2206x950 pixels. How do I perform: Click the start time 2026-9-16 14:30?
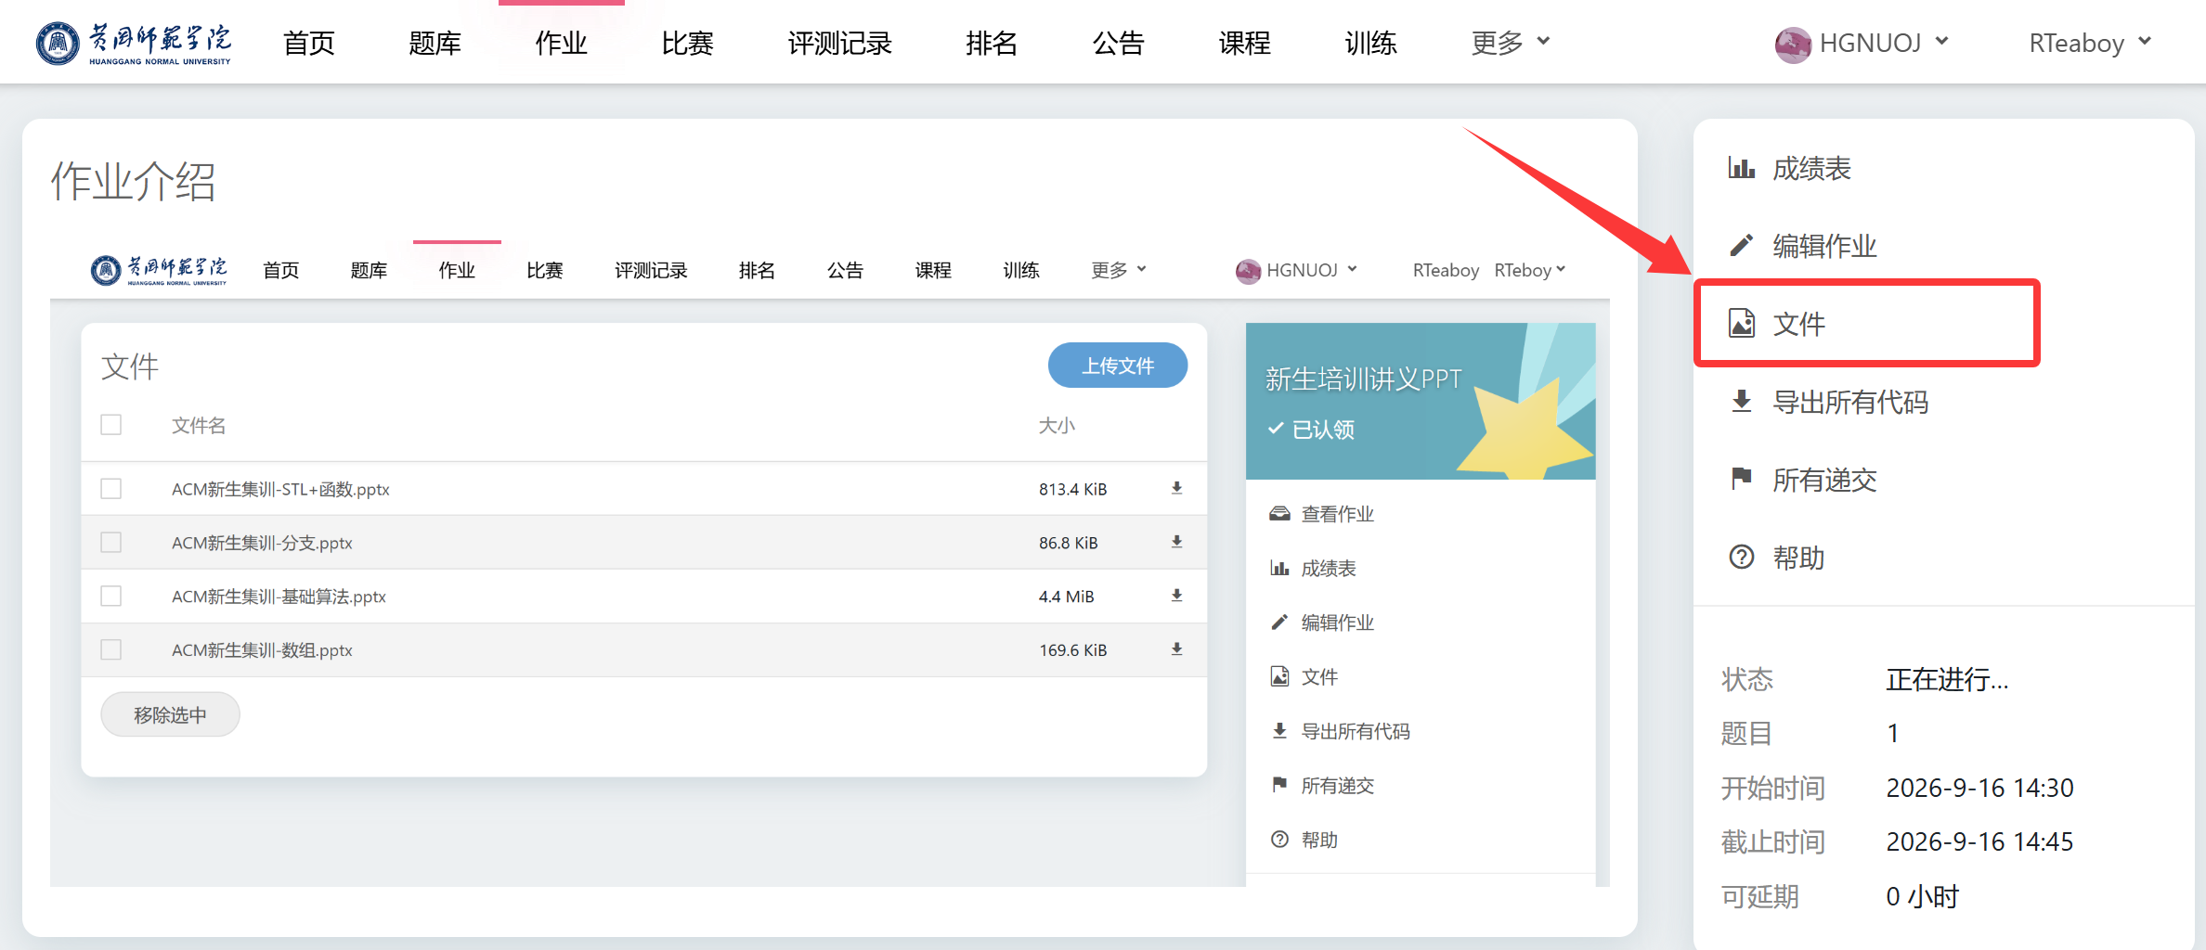tap(1979, 788)
